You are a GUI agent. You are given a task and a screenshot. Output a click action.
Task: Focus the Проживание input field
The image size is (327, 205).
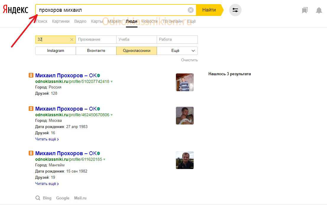coord(96,40)
